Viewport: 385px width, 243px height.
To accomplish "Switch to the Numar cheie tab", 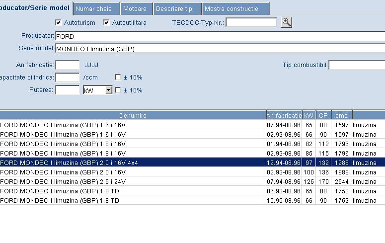I will 96,9.
